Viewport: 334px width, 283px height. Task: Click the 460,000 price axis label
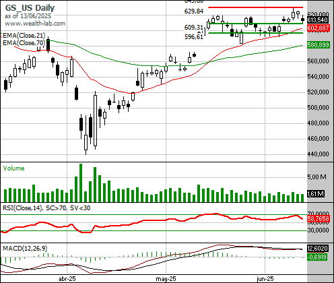(318, 139)
